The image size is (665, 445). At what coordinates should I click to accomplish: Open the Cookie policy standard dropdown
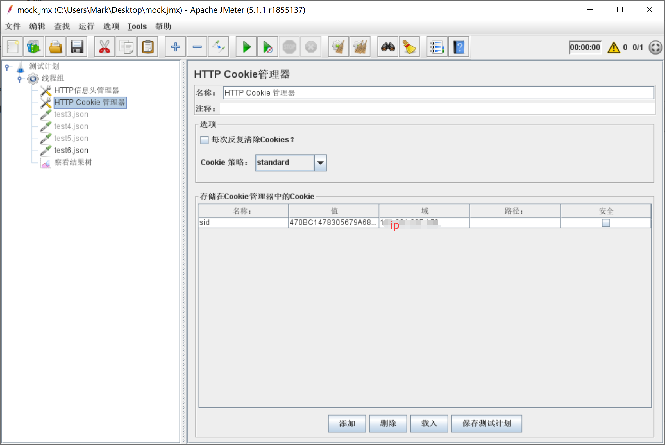(x=291, y=163)
